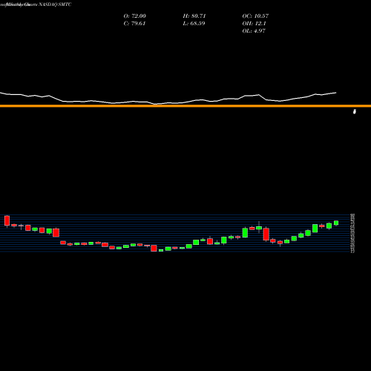The width and height of the screenshot is (371, 371).
Task: Click the first tall red candle at chart start
Action: [7, 220]
